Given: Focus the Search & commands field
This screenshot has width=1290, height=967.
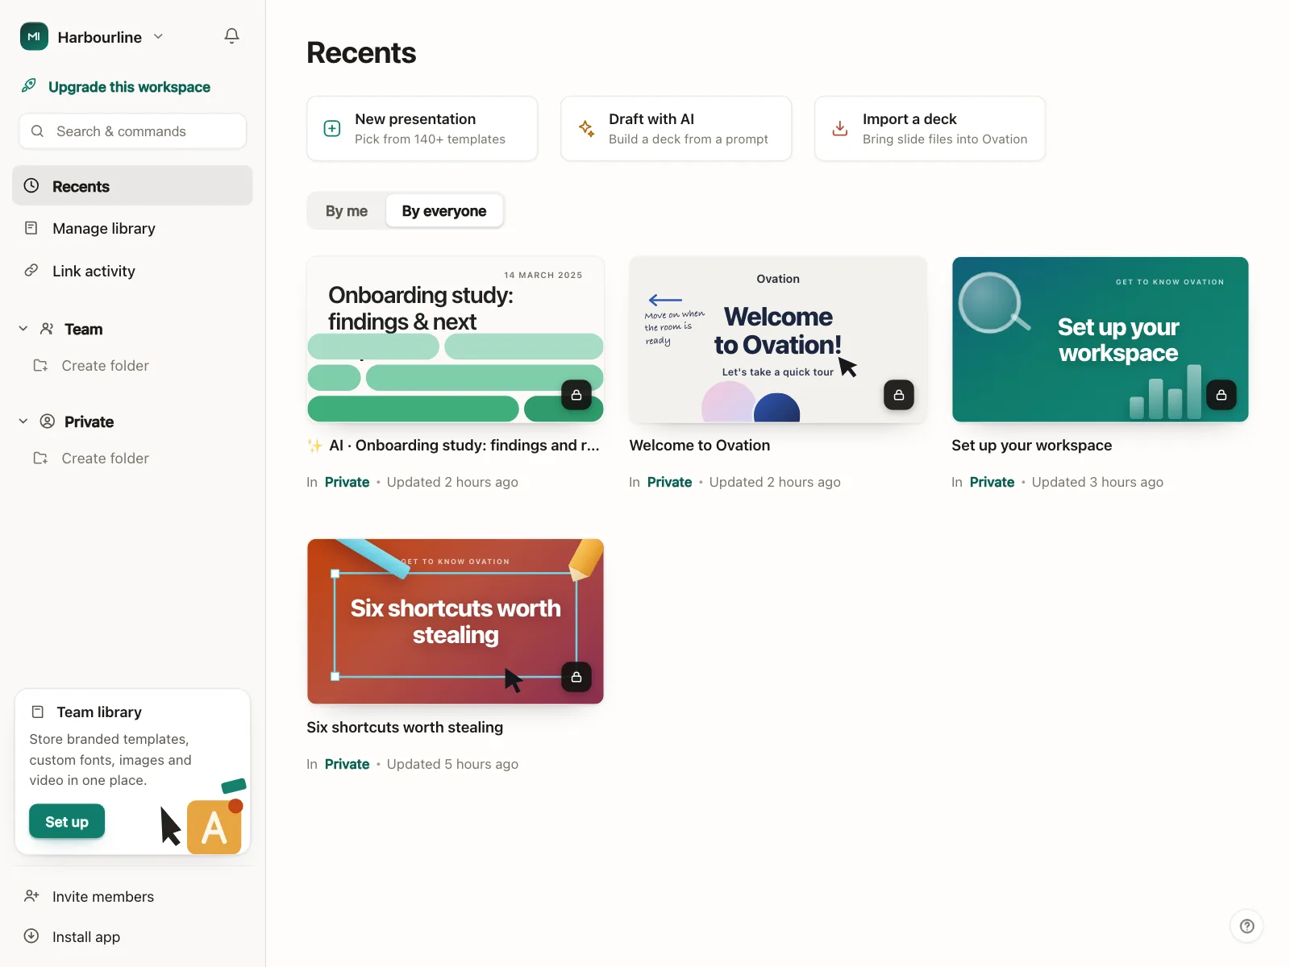Looking at the screenshot, I should 132,131.
